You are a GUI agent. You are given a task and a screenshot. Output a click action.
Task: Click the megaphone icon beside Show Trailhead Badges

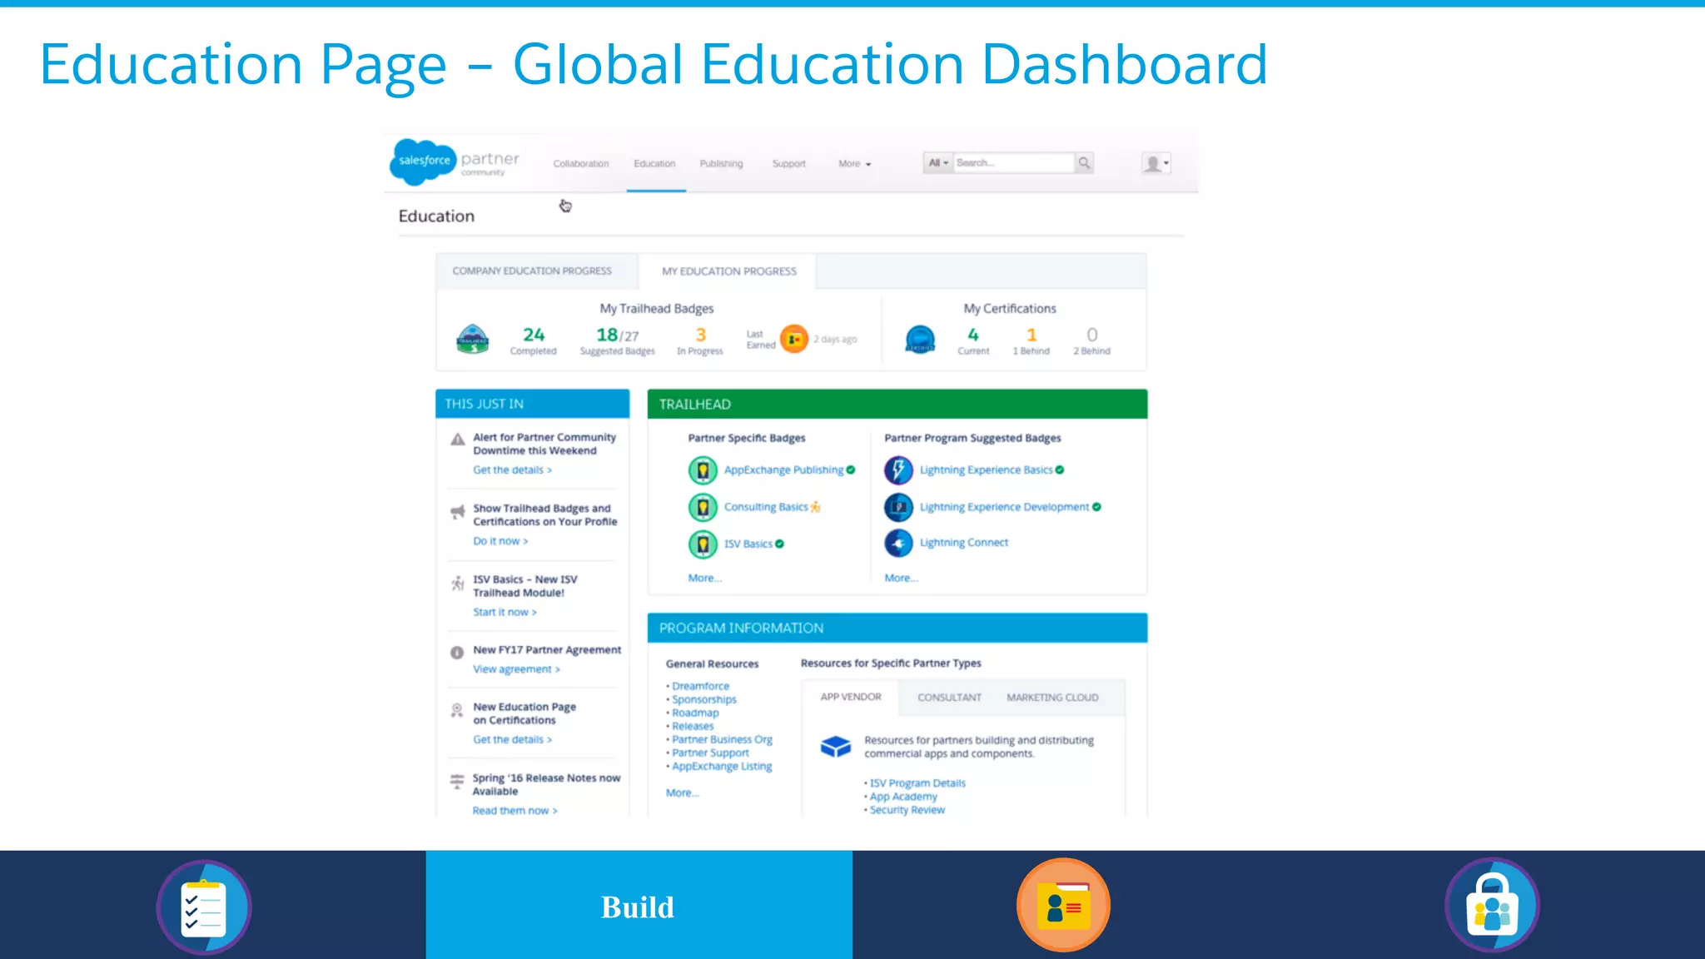(x=457, y=511)
